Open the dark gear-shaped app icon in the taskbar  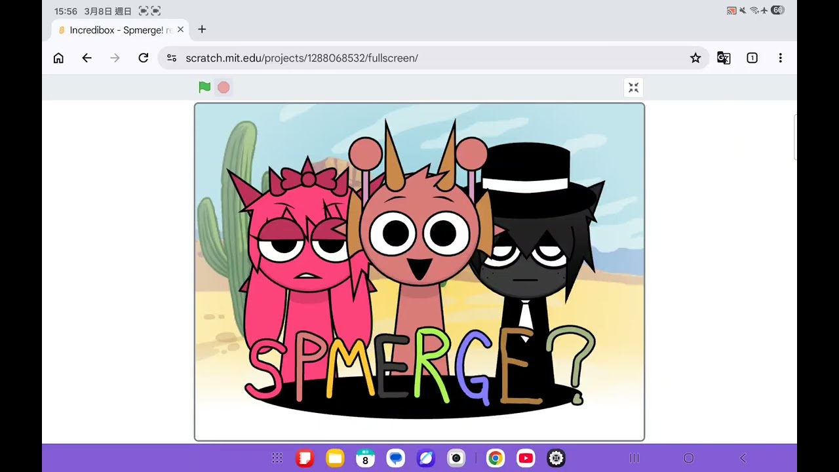(556, 458)
